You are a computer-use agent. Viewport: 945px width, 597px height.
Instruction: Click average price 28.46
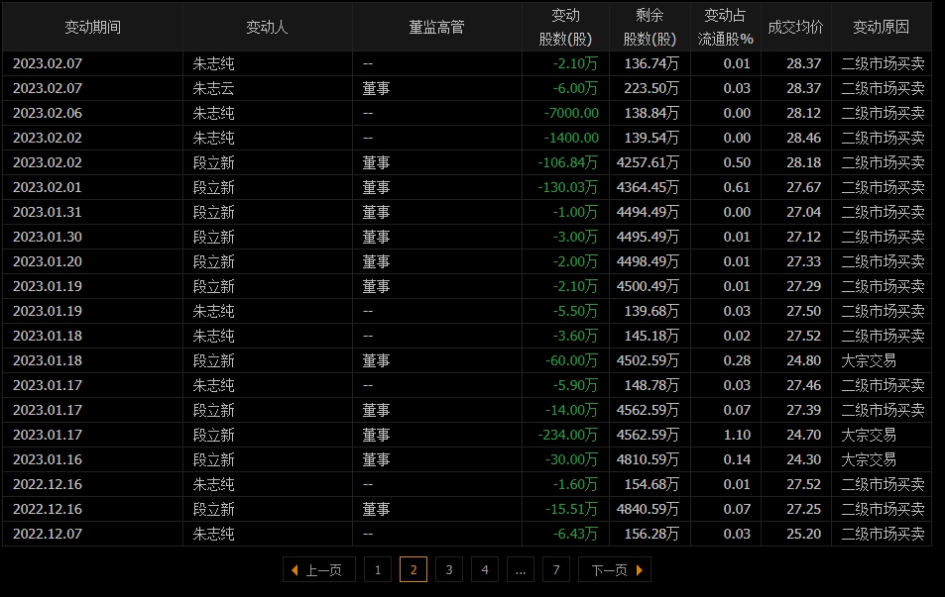tap(803, 138)
